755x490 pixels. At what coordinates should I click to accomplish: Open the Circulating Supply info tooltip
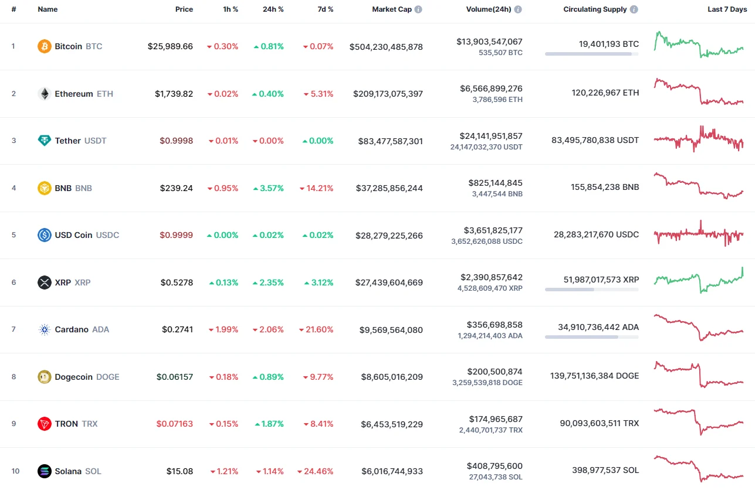click(633, 9)
